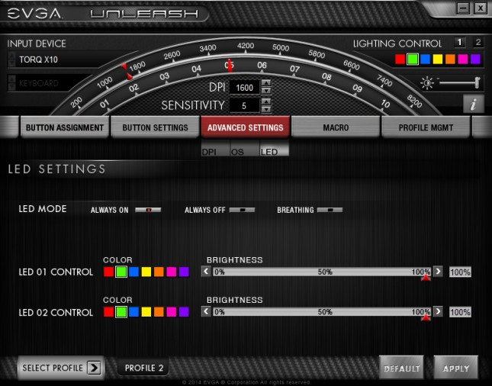Restore settings with Default button
492x386 pixels.
coord(402,368)
